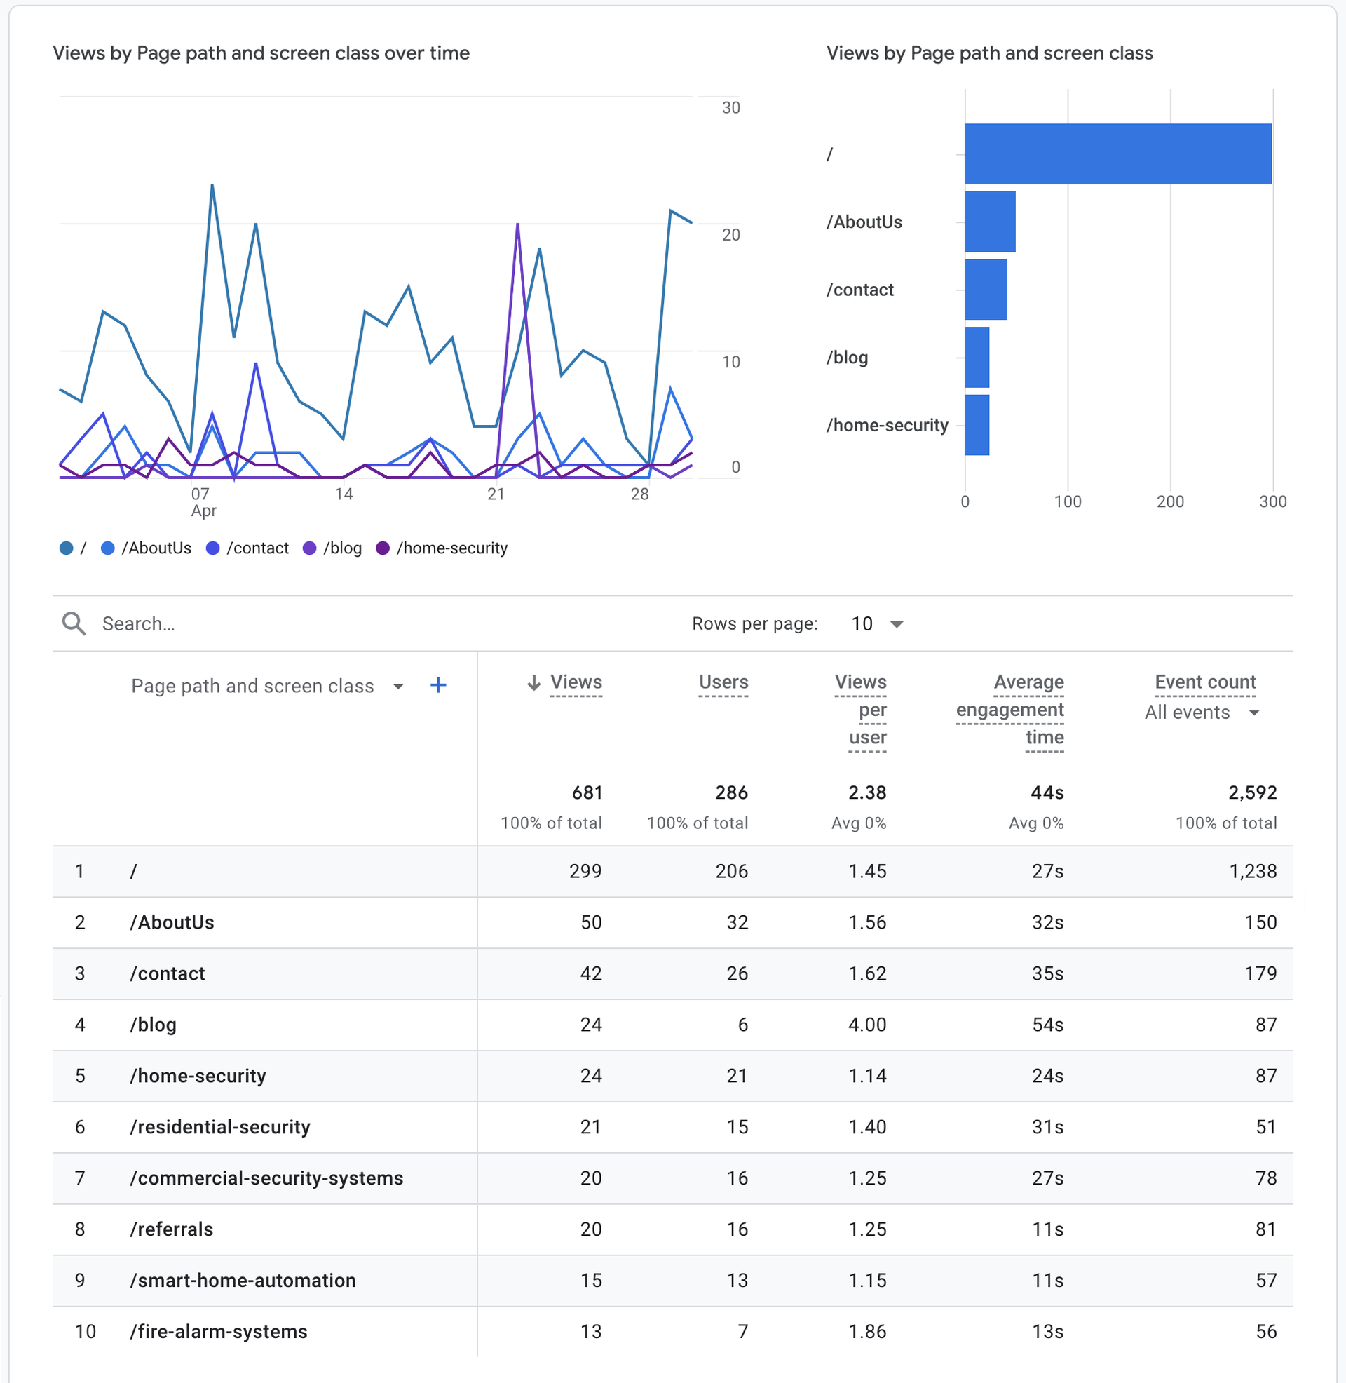Toggle the / series legend dot

point(67,548)
